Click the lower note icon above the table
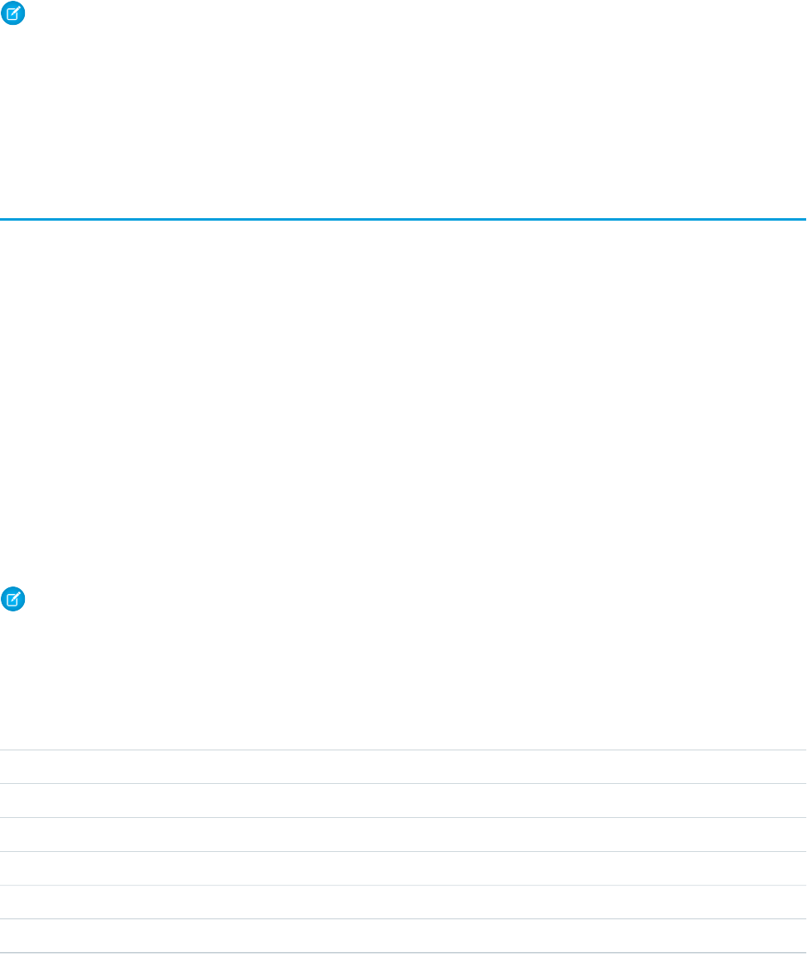Viewport: 807px width, 954px height. (x=12, y=598)
